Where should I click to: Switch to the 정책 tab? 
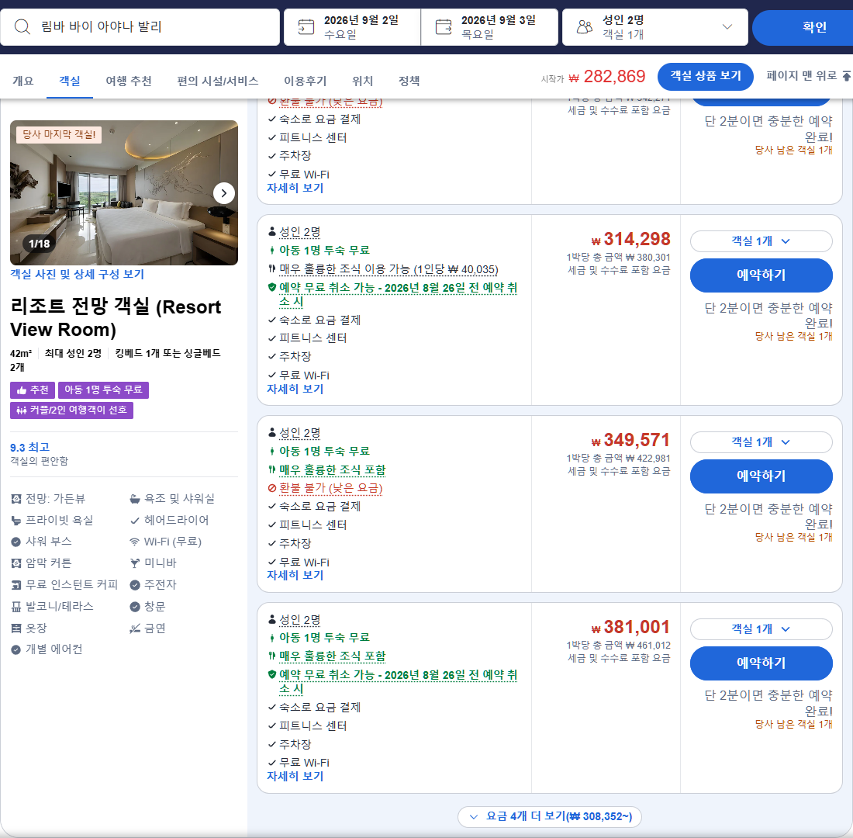409,81
